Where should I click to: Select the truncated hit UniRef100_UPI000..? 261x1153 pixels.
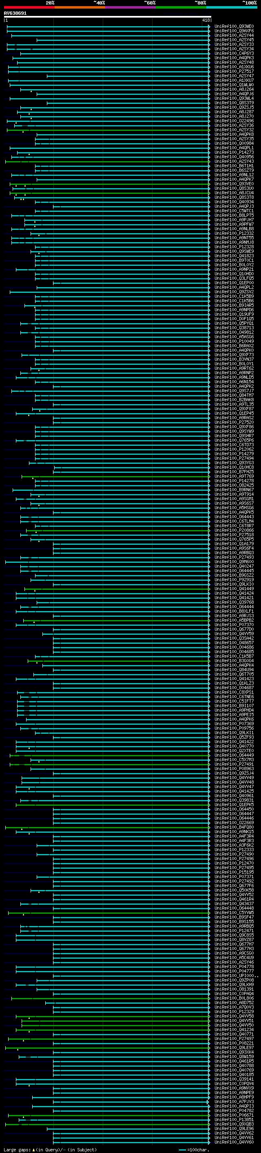(x=236, y=976)
